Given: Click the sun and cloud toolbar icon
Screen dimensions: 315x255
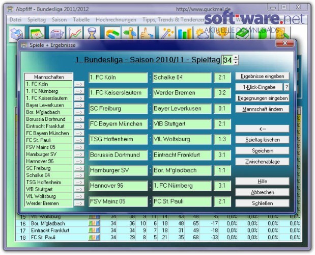Looking at the screenshot, I should [x=202, y=34].
